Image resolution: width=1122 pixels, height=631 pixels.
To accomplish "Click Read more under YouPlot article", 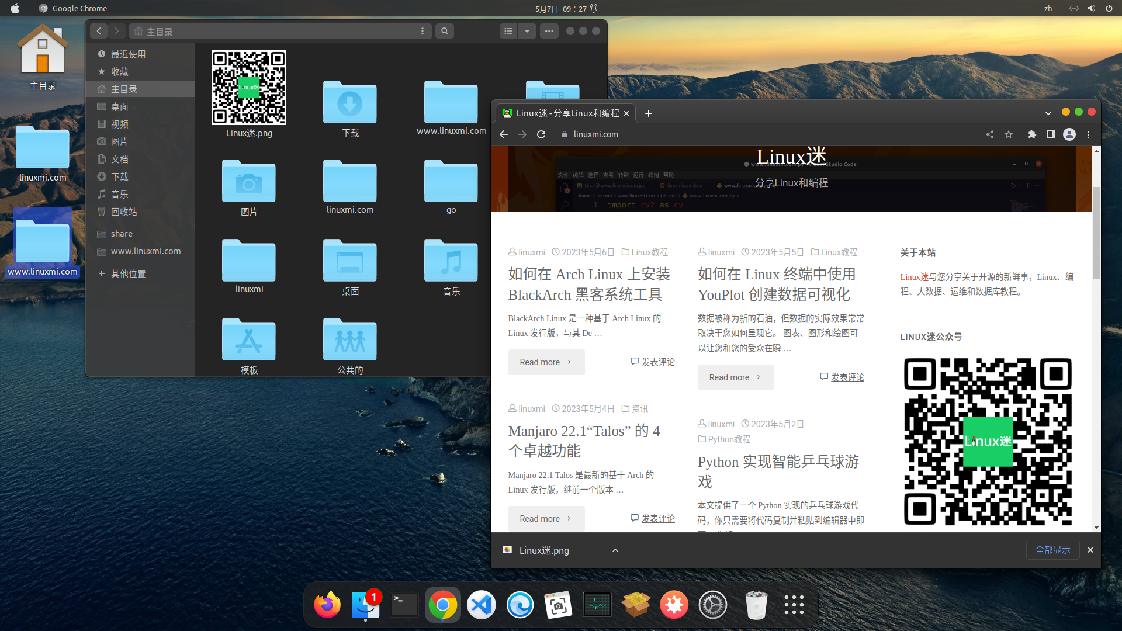I will tap(736, 377).
